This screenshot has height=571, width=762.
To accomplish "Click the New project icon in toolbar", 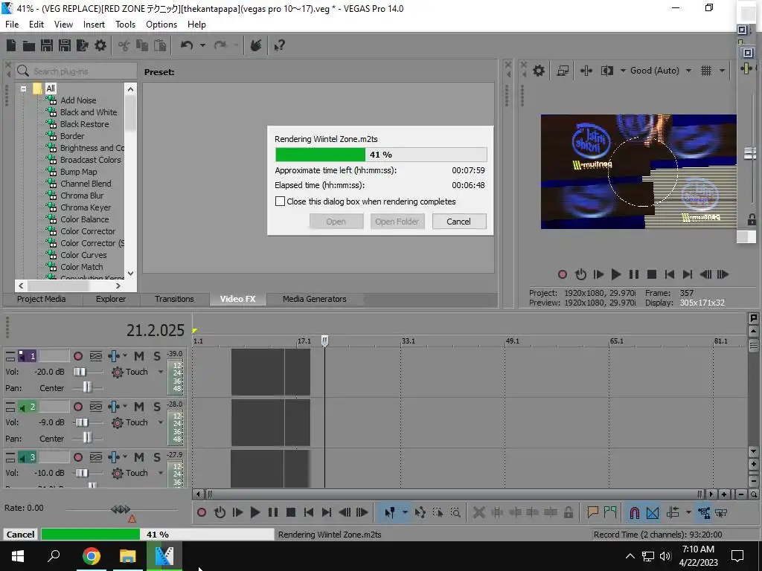I will 11,45.
